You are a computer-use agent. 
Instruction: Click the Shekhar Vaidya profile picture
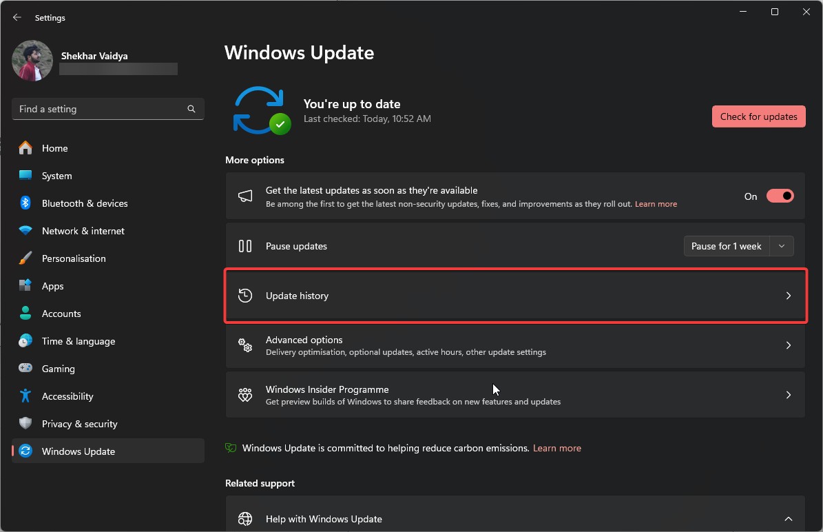pyautogui.click(x=32, y=61)
